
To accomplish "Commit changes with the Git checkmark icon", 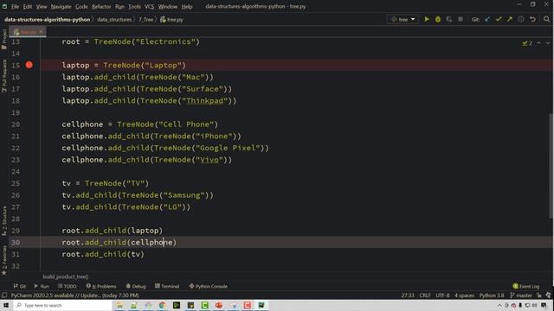I will point(499,19).
